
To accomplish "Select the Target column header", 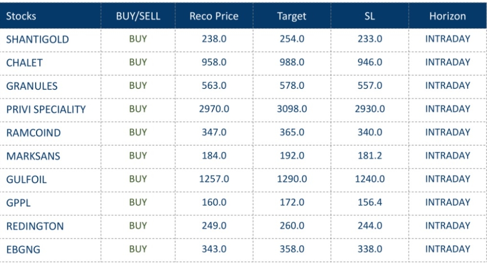I will 292,16.
